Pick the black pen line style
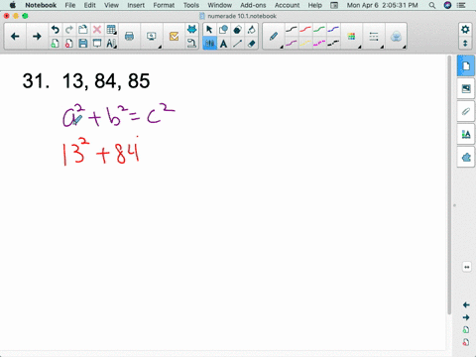 (292, 30)
